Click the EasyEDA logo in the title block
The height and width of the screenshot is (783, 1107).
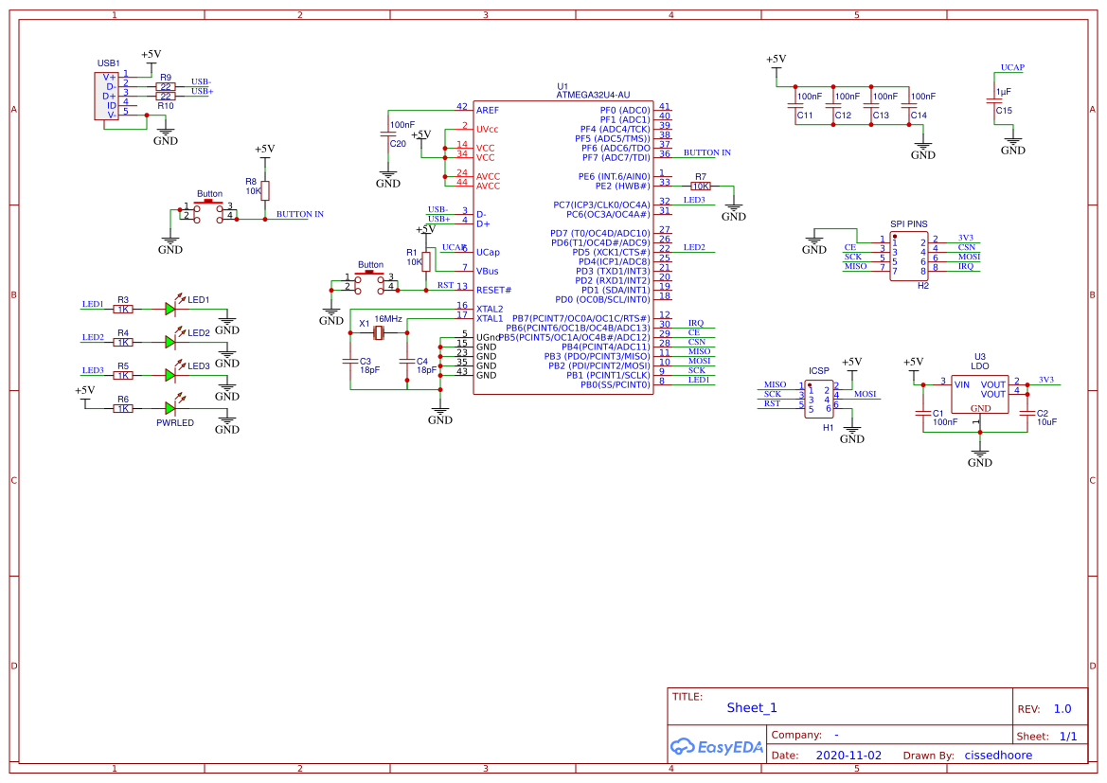(x=717, y=747)
